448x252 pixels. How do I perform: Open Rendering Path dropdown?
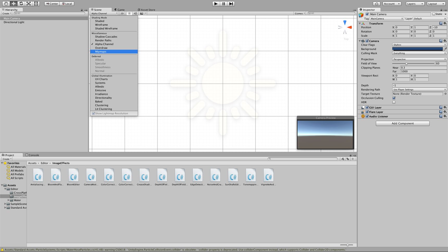click(419, 90)
